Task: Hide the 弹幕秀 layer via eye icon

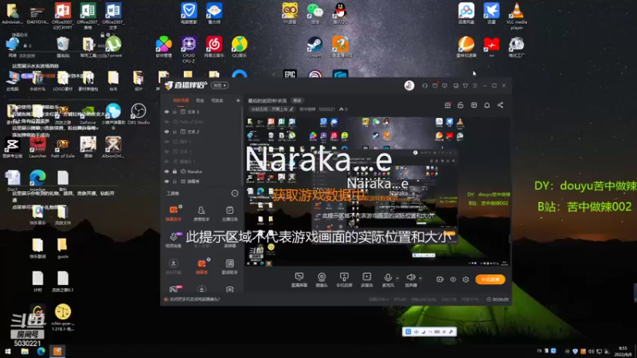Action: pyautogui.click(x=166, y=181)
